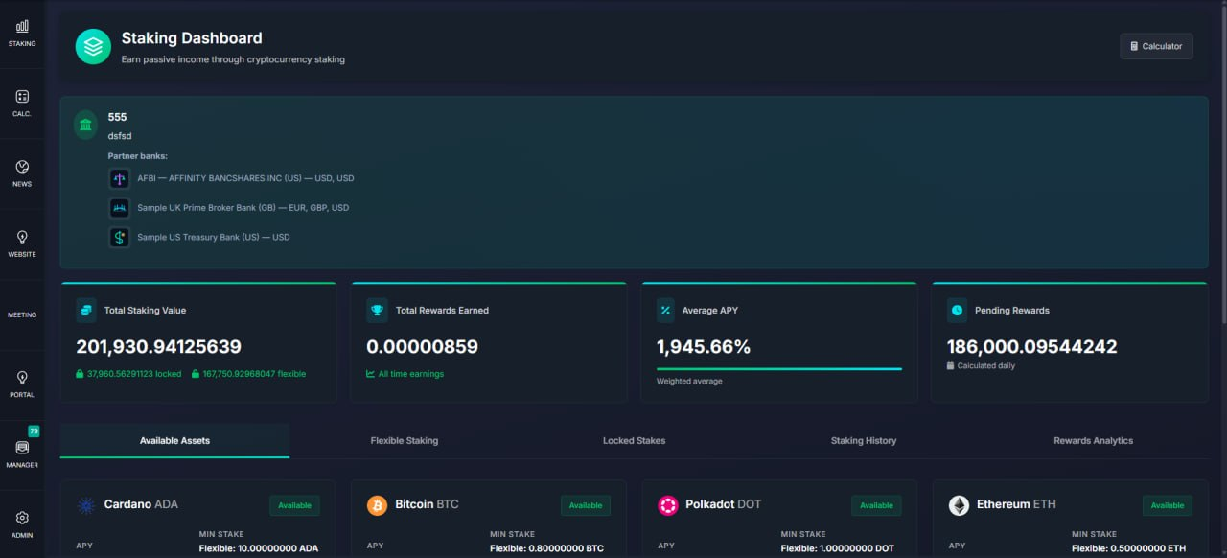The width and height of the screenshot is (1227, 558).
Task: Click the green bank icon beside 555
Action: [86, 126]
